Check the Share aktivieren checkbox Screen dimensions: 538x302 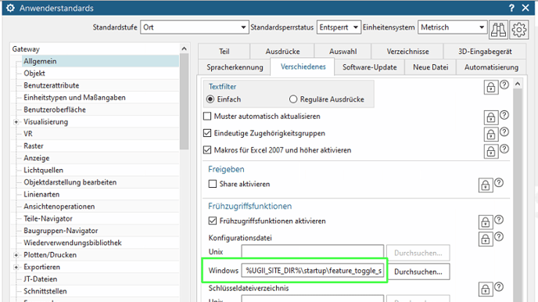tap(213, 184)
